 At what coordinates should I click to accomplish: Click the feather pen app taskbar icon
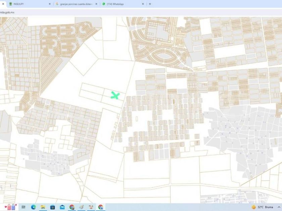[x=81, y=207]
